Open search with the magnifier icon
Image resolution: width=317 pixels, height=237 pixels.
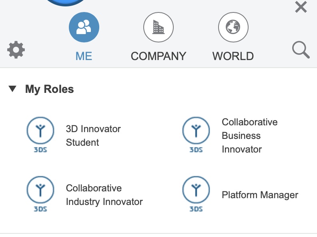click(x=301, y=50)
